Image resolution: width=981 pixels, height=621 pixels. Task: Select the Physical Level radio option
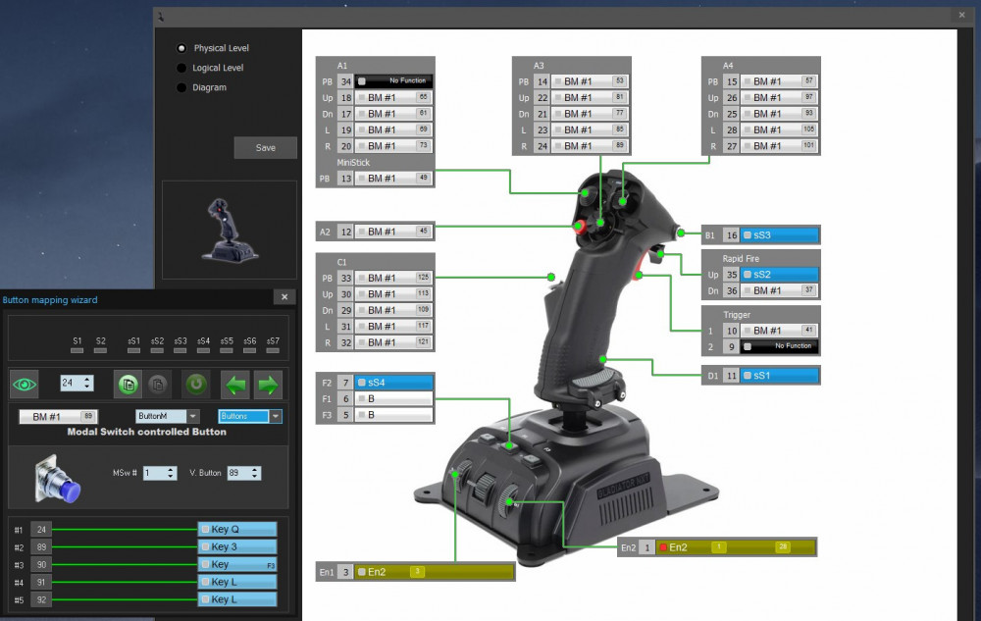[181, 48]
